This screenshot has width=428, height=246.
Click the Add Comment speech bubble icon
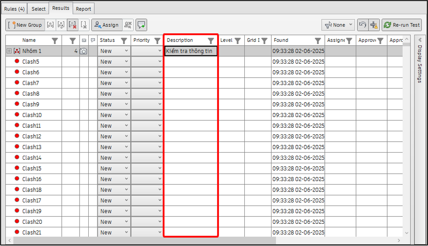click(141, 25)
